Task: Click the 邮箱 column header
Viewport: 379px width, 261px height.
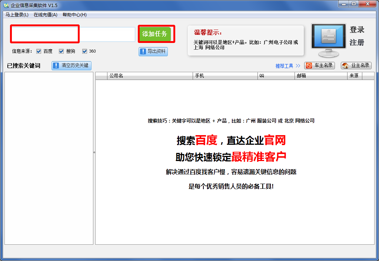Action: coord(321,76)
